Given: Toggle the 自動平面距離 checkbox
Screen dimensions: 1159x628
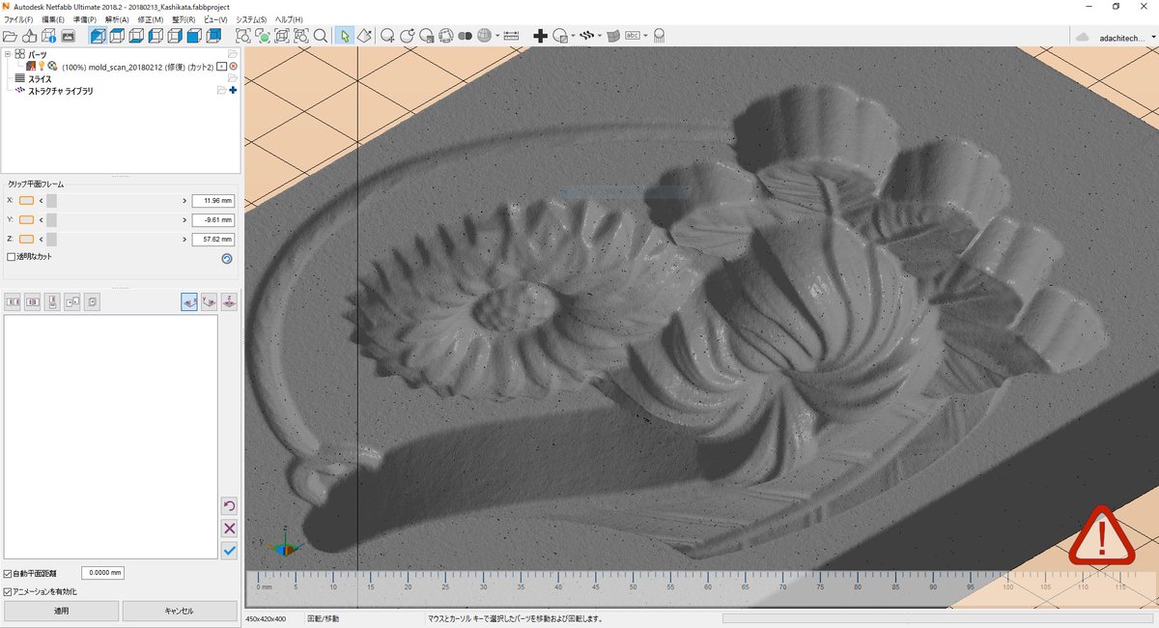Looking at the screenshot, I should [9, 573].
